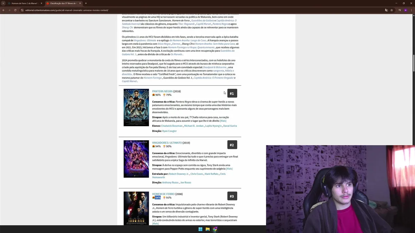Viewport: 415px width, 233px height.
Task: Open cast link Chadwick Boseman
Action: click(172, 126)
